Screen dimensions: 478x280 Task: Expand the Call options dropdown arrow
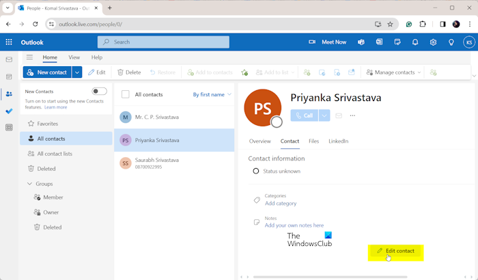click(x=324, y=115)
